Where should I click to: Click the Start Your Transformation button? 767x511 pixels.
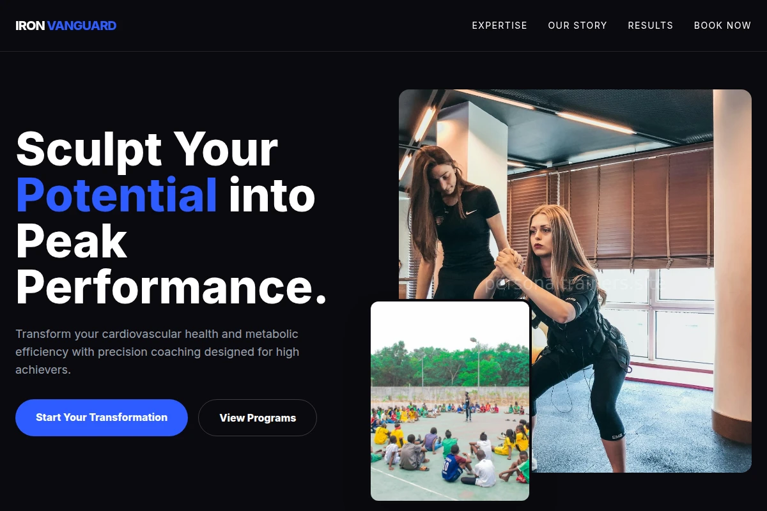102,418
